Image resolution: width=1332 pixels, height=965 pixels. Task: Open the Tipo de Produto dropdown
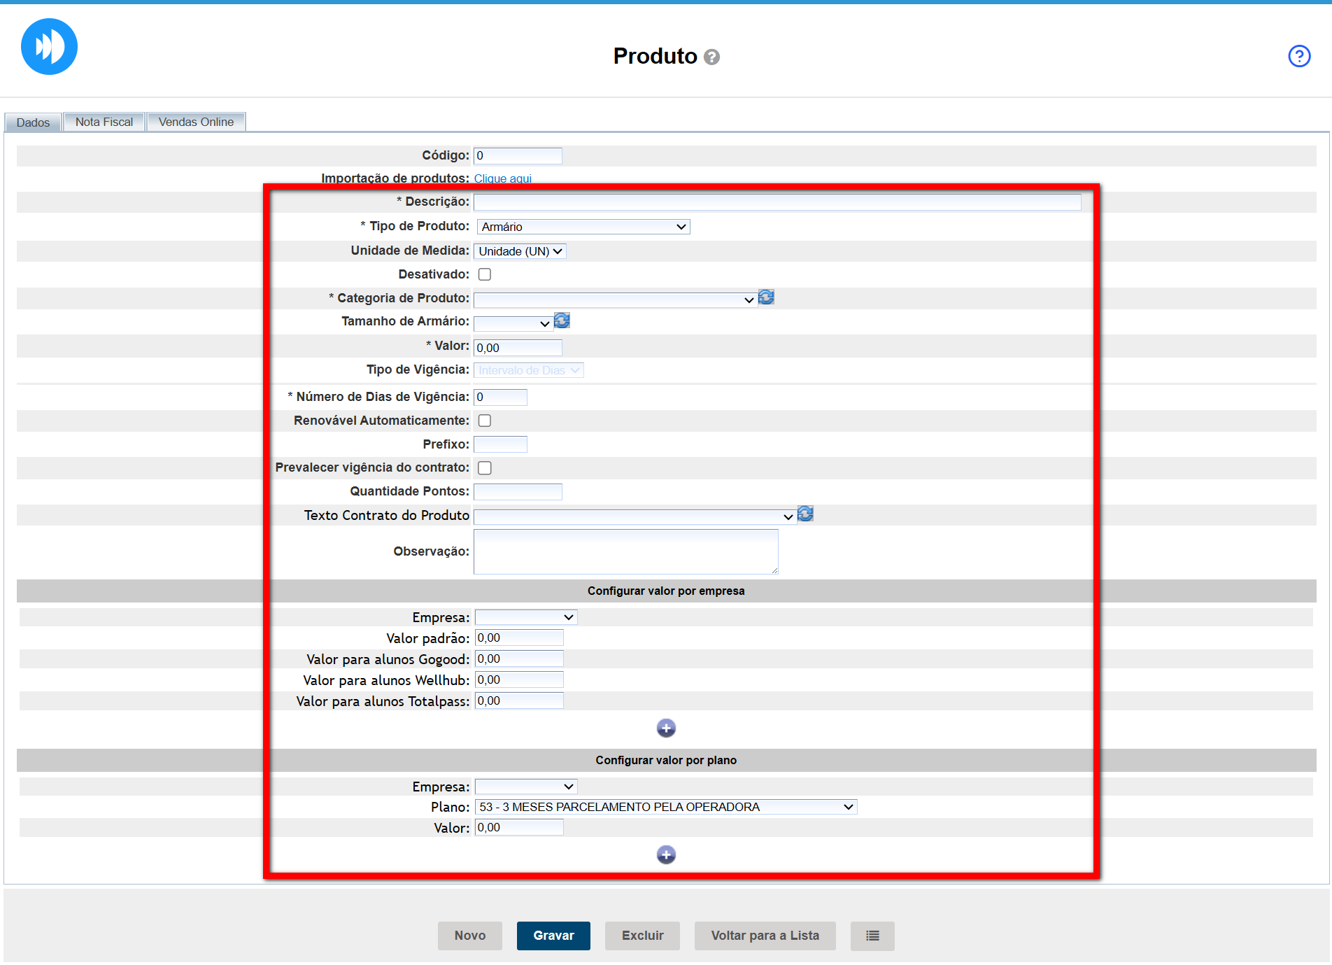point(583,227)
